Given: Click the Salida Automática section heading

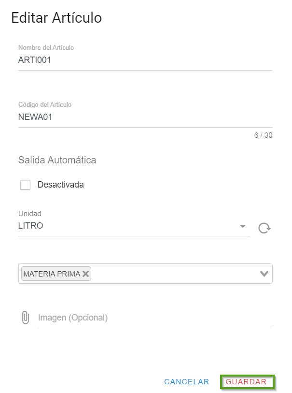Looking at the screenshot, I should click(57, 160).
